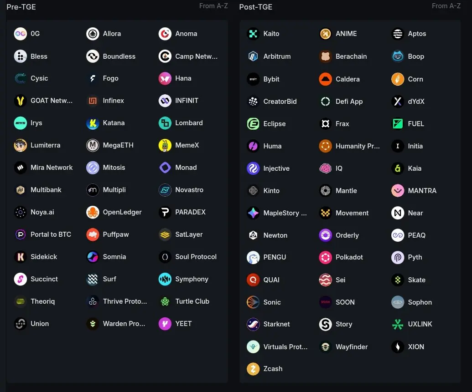Select the Novastro project name

pyautogui.click(x=189, y=190)
